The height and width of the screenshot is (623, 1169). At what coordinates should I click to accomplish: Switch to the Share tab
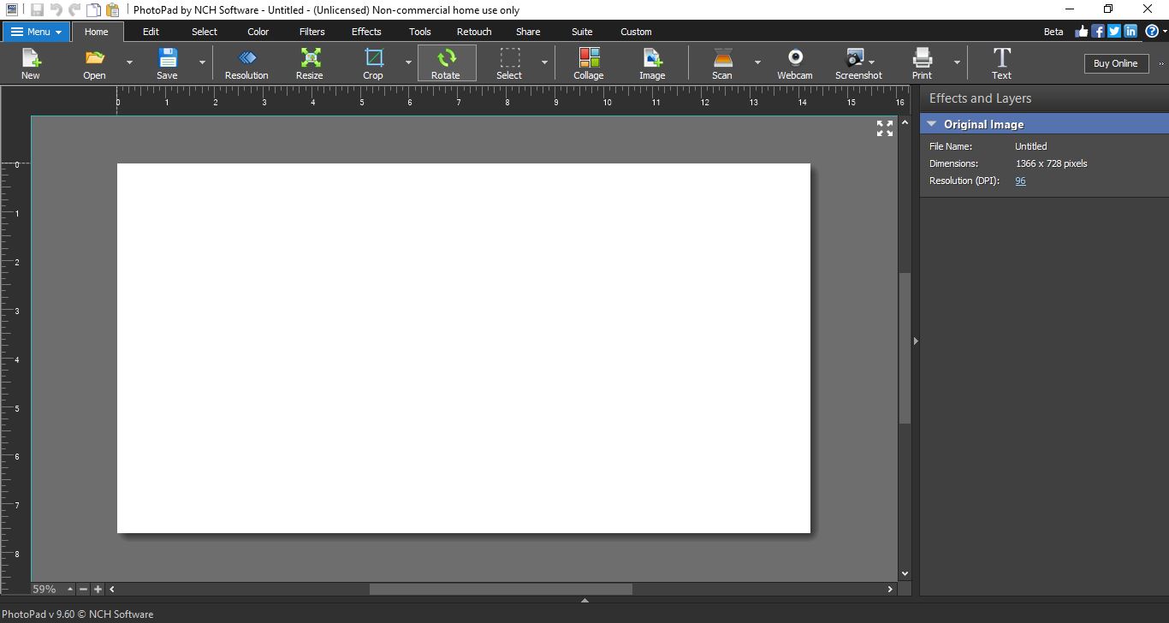point(528,32)
